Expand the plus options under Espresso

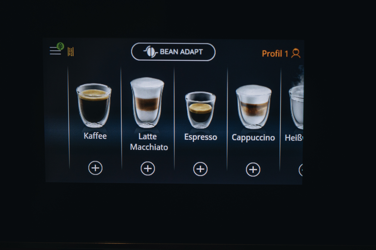pyautogui.click(x=200, y=169)
